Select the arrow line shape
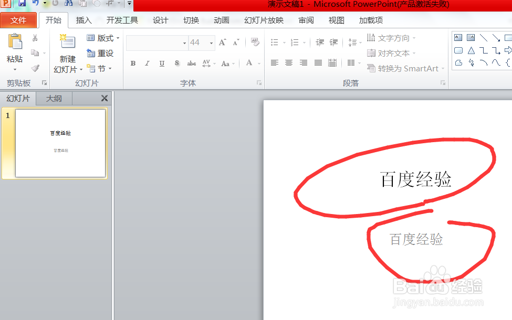Screen dimensions: 512x320 (x=496, y=38)
